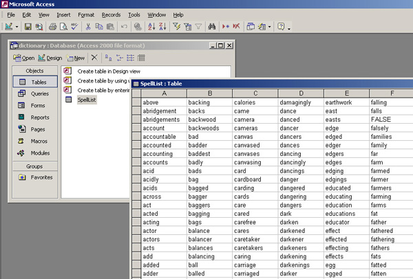Click the Apply Filter funnel icon
The image size is (413, 279).
pos(198,27)
